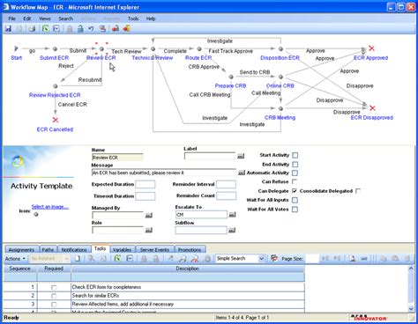The image size is (418, 324).
Task: Select the Prepare CRB node circle
Action: (x=231, y=77)
